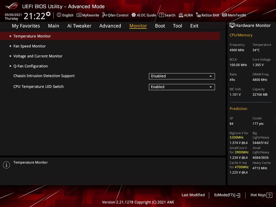Click the 1.305 V core voltage value
276x207 pixels.
coord(258,65)
